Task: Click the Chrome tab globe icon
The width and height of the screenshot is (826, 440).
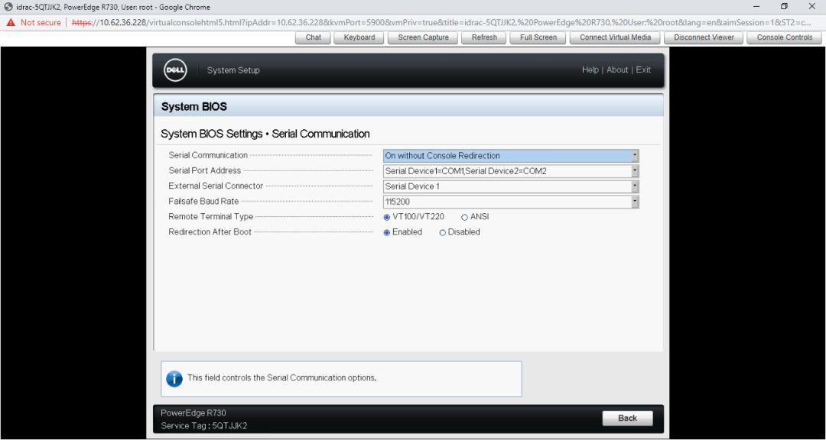Action: (x=8, y=7)
